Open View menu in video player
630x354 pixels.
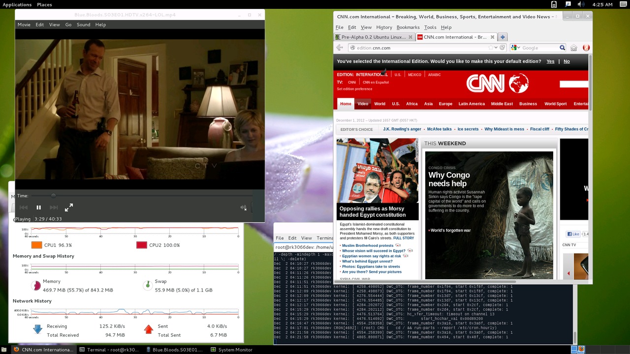[55, 25]
